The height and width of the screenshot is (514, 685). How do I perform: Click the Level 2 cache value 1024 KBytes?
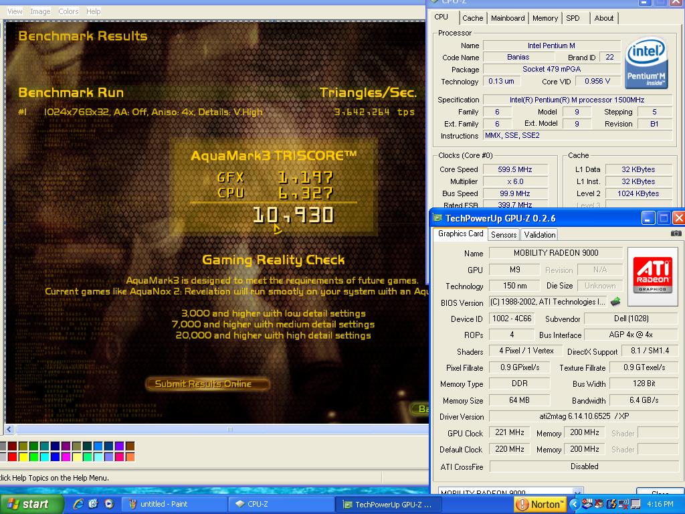[638, 193]
